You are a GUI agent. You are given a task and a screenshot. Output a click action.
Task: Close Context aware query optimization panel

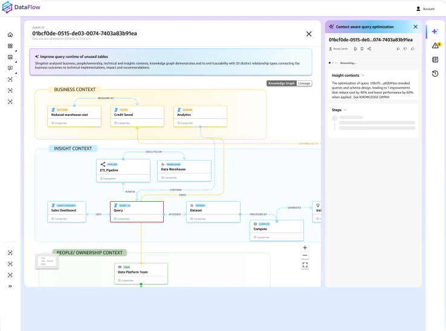[416, 27]
